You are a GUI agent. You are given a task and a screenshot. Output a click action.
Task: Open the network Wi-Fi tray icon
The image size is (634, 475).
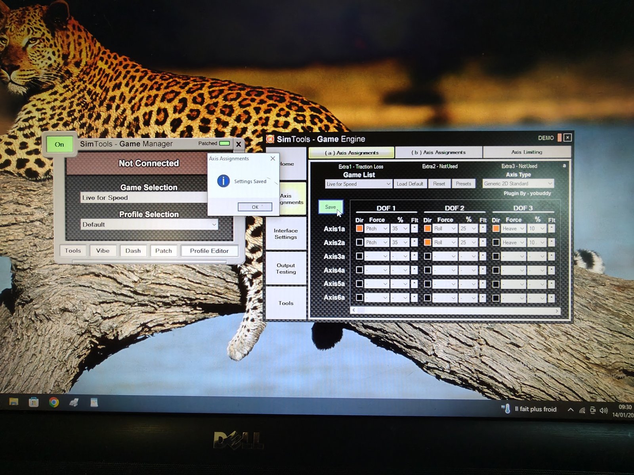[582, 410]
